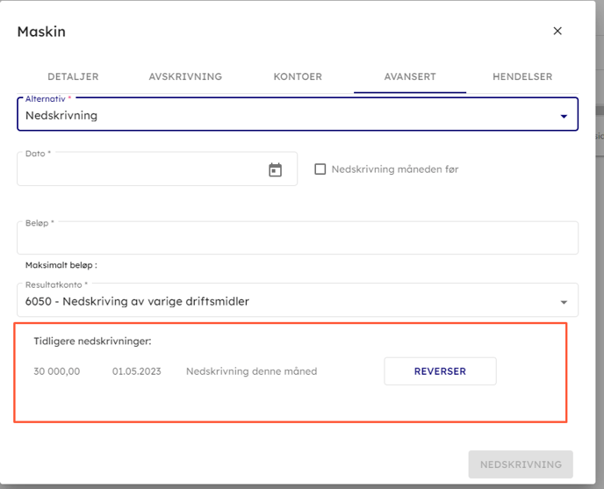Viewport: 604px width, 489px height.
Task: Show the Hendelser tab
Action: [522, 76]
